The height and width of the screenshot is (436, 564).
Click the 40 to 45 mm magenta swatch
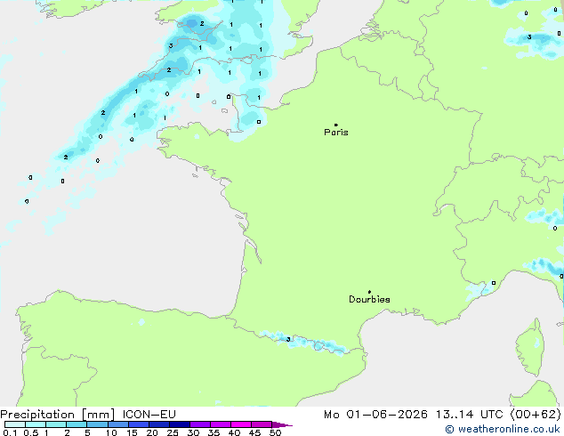click(241, 424)
